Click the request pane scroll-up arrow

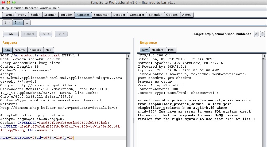(x=128, y=56)
